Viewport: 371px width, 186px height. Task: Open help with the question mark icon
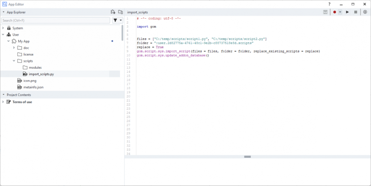(x=329, y=4)
